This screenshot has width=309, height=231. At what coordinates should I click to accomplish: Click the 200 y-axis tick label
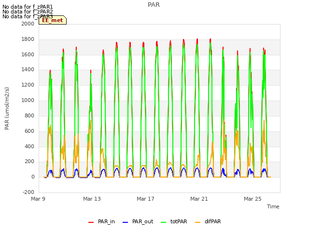coord(29,162)
